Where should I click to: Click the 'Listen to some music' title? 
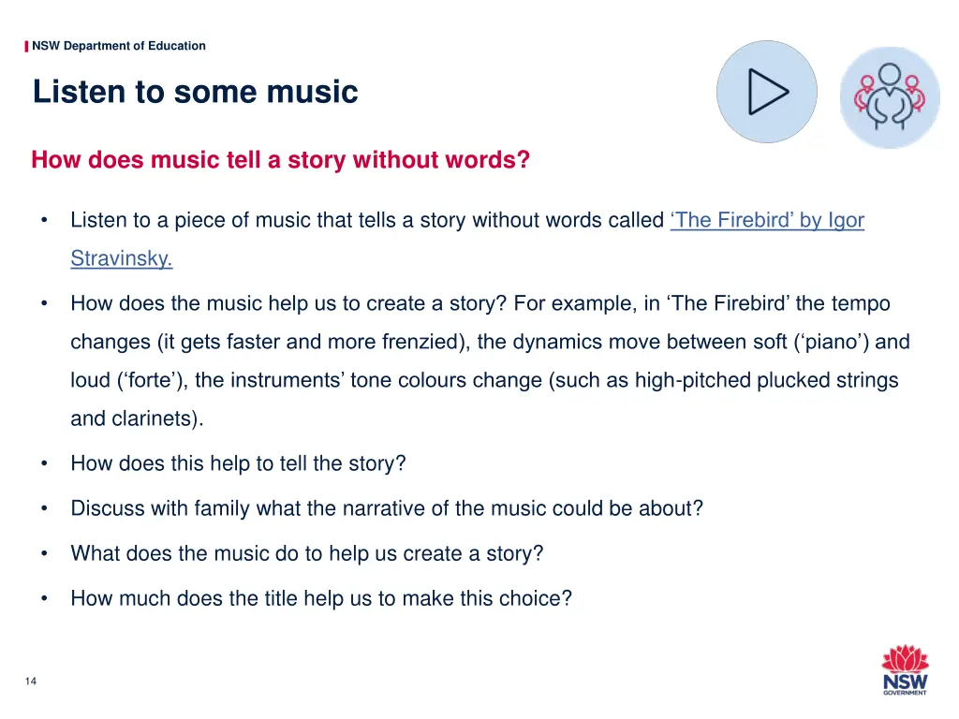click(195, 92)
